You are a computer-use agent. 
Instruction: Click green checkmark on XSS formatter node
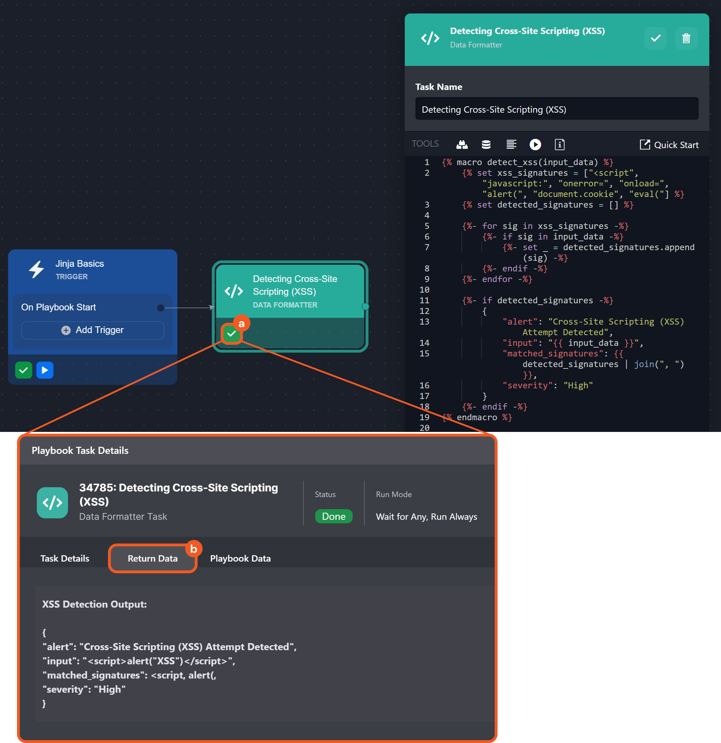click(231, 334)
